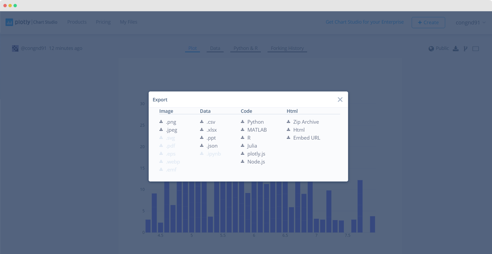The height and width of the screenshot is (254, 492).
Task: Export the Julia code
Action: coord(249,146)
